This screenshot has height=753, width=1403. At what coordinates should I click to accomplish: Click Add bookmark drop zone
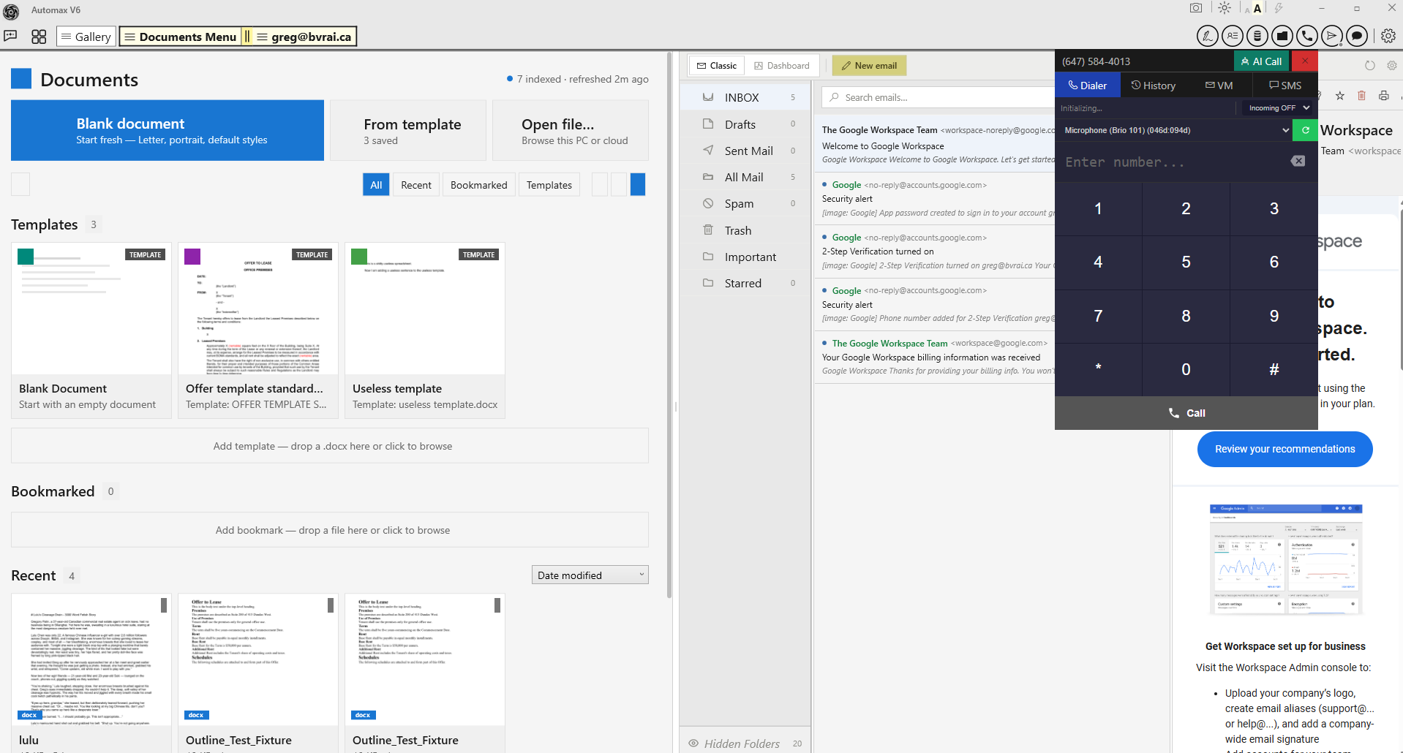pos(330,530)
